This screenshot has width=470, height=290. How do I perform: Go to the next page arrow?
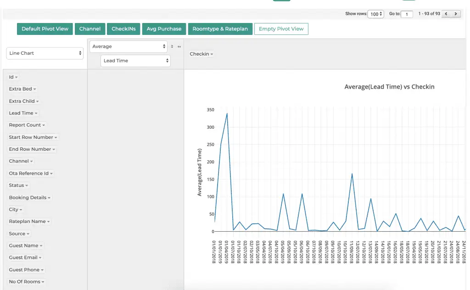coord(456,14)
